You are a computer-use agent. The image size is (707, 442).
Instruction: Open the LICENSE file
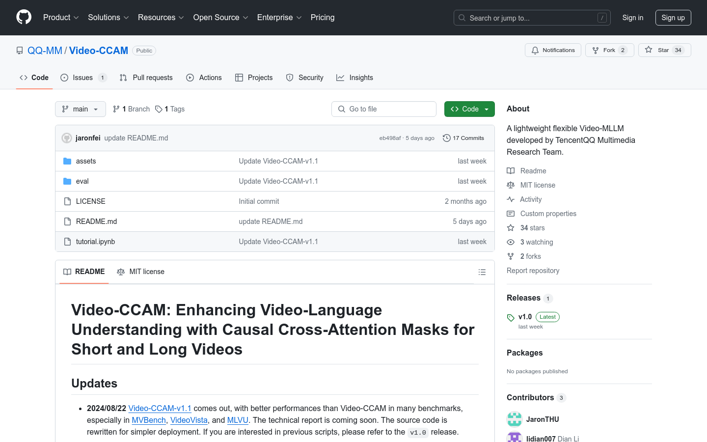[91, 201]
